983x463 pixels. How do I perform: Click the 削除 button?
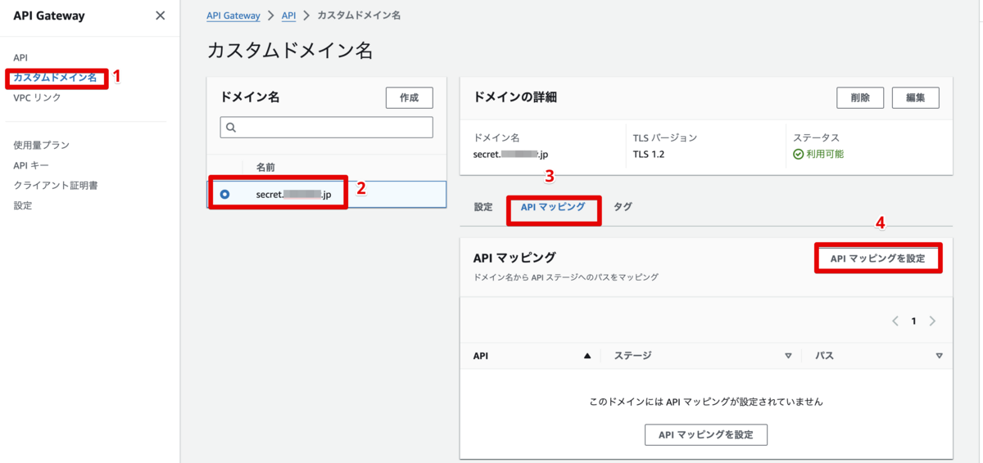pyautogui.click(x=860, y=97)
